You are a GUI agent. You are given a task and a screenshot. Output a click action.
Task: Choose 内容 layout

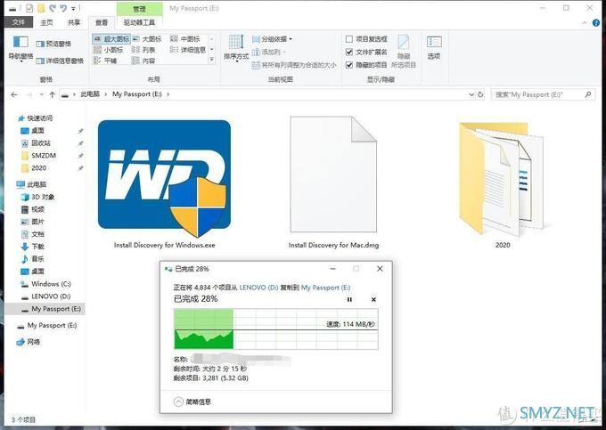point(143,61)
